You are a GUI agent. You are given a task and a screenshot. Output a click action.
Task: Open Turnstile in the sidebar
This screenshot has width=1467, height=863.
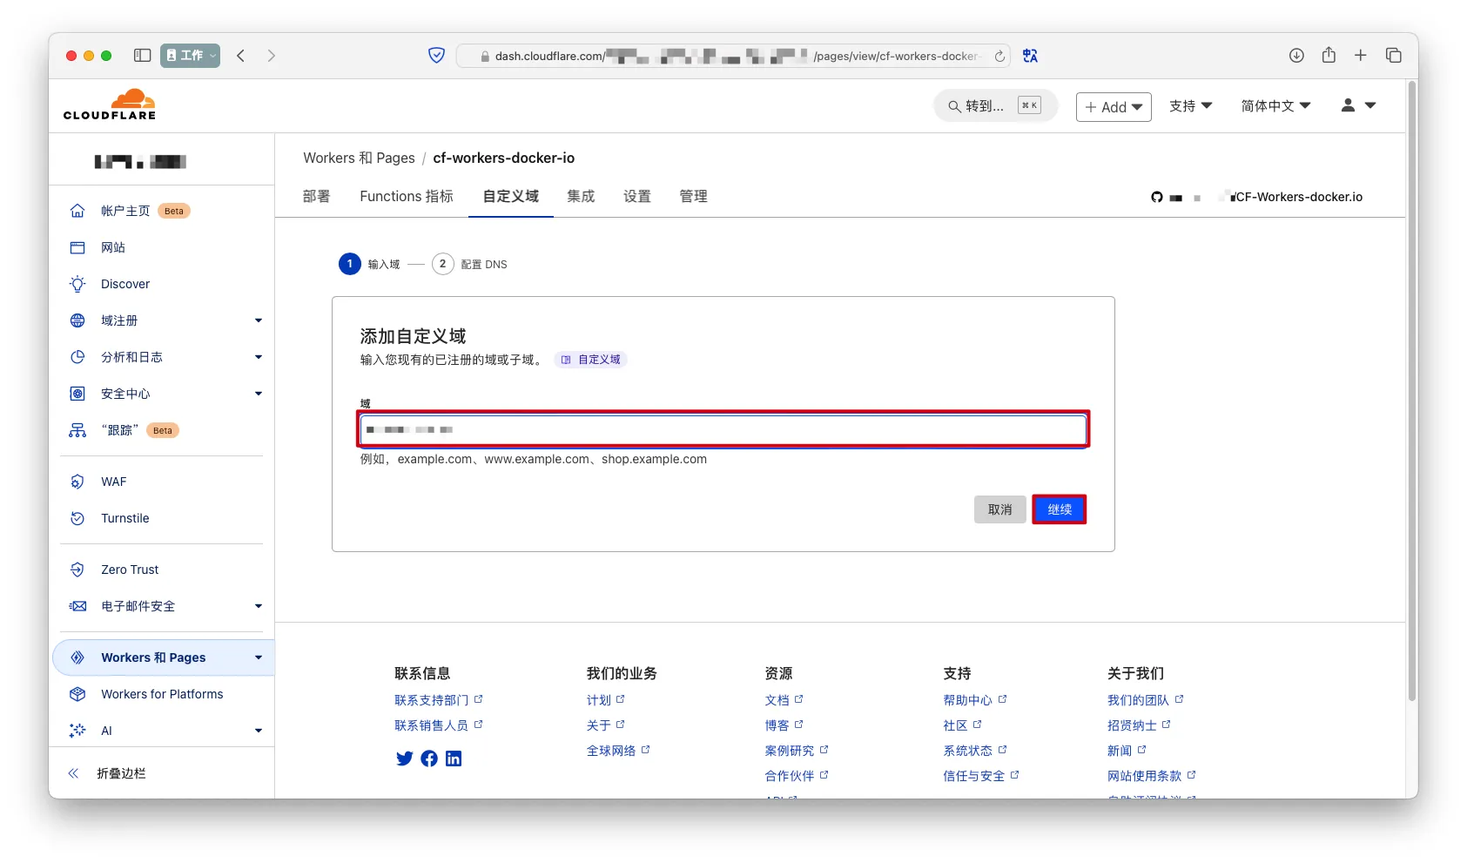coord(125,518)
